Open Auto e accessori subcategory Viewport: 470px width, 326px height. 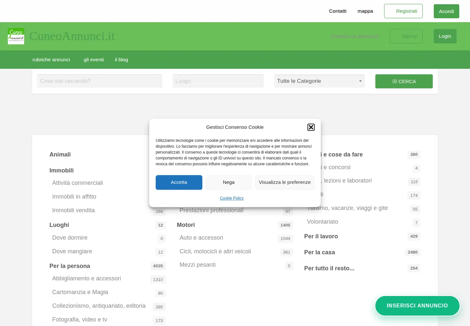[x=201, y=238]
